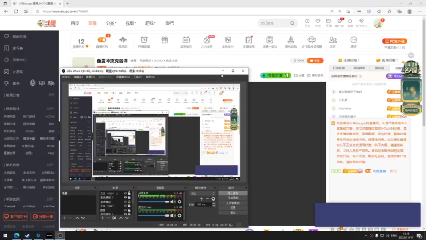Mute 麦克风/Aux speaker in OBS mixer
This screenshot has width=426, height=240.
[173, 215]
